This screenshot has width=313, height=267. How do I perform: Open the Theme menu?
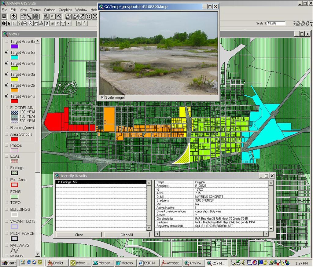(x=35, y=10)
